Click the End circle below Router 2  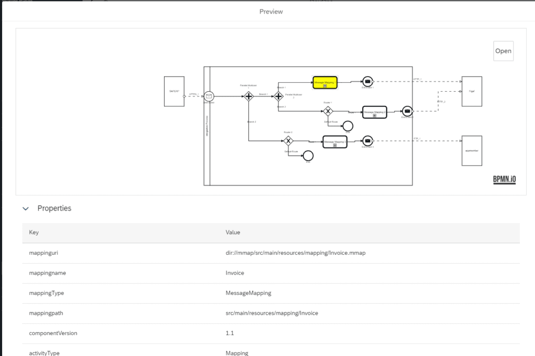(308, 155)
